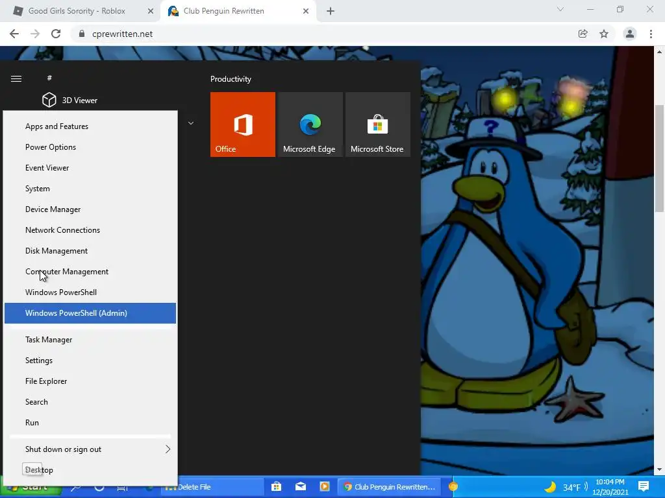Image resolution: width=665 pixels, height=498 pixels.
Task: Open Microsoft Store from the taskbar
Action: click(x=276, y=486)
